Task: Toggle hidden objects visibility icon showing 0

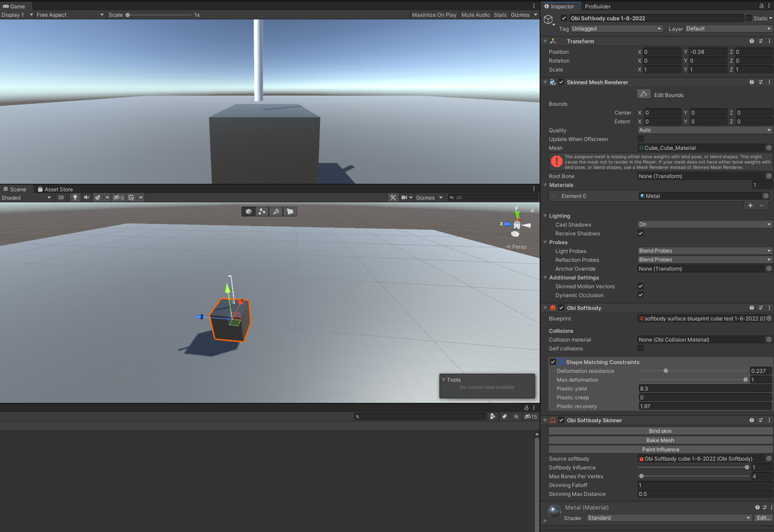Action: pyautogui.click(x=118, y=198)
